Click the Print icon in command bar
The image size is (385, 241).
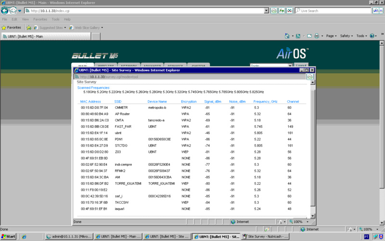pos(317,36)
